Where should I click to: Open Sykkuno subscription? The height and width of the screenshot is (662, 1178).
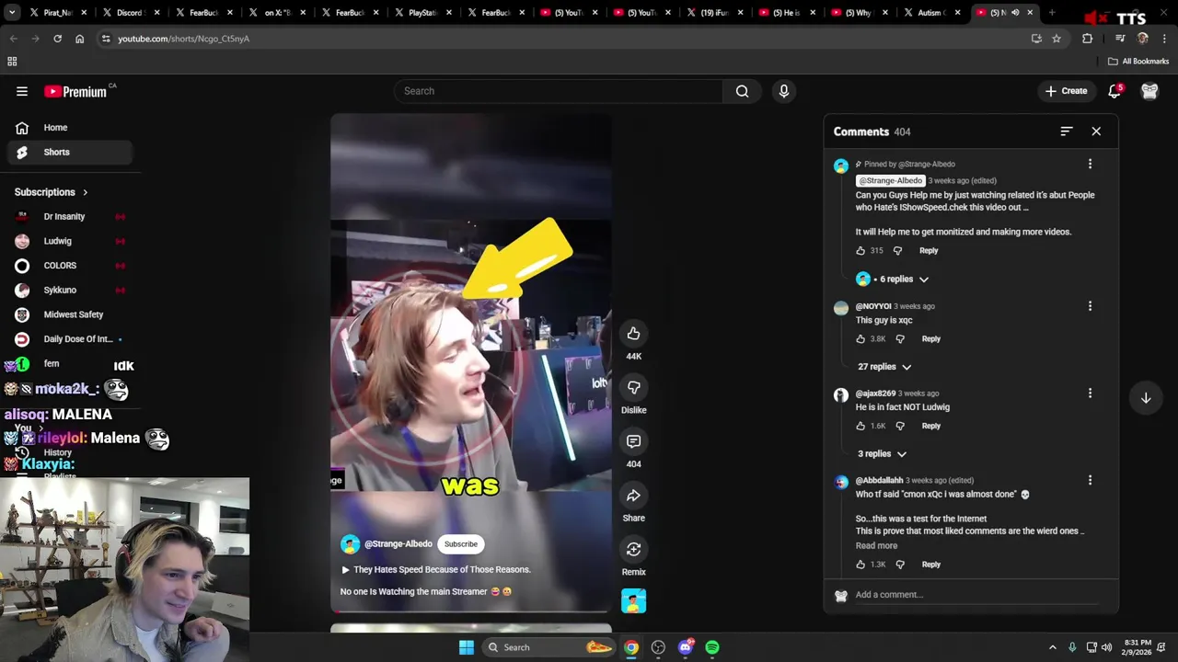pos(69,290)
